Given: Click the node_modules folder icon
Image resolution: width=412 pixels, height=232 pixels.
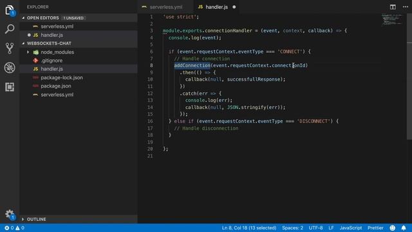Looking at the screenshot, I should tap(36, 52).
